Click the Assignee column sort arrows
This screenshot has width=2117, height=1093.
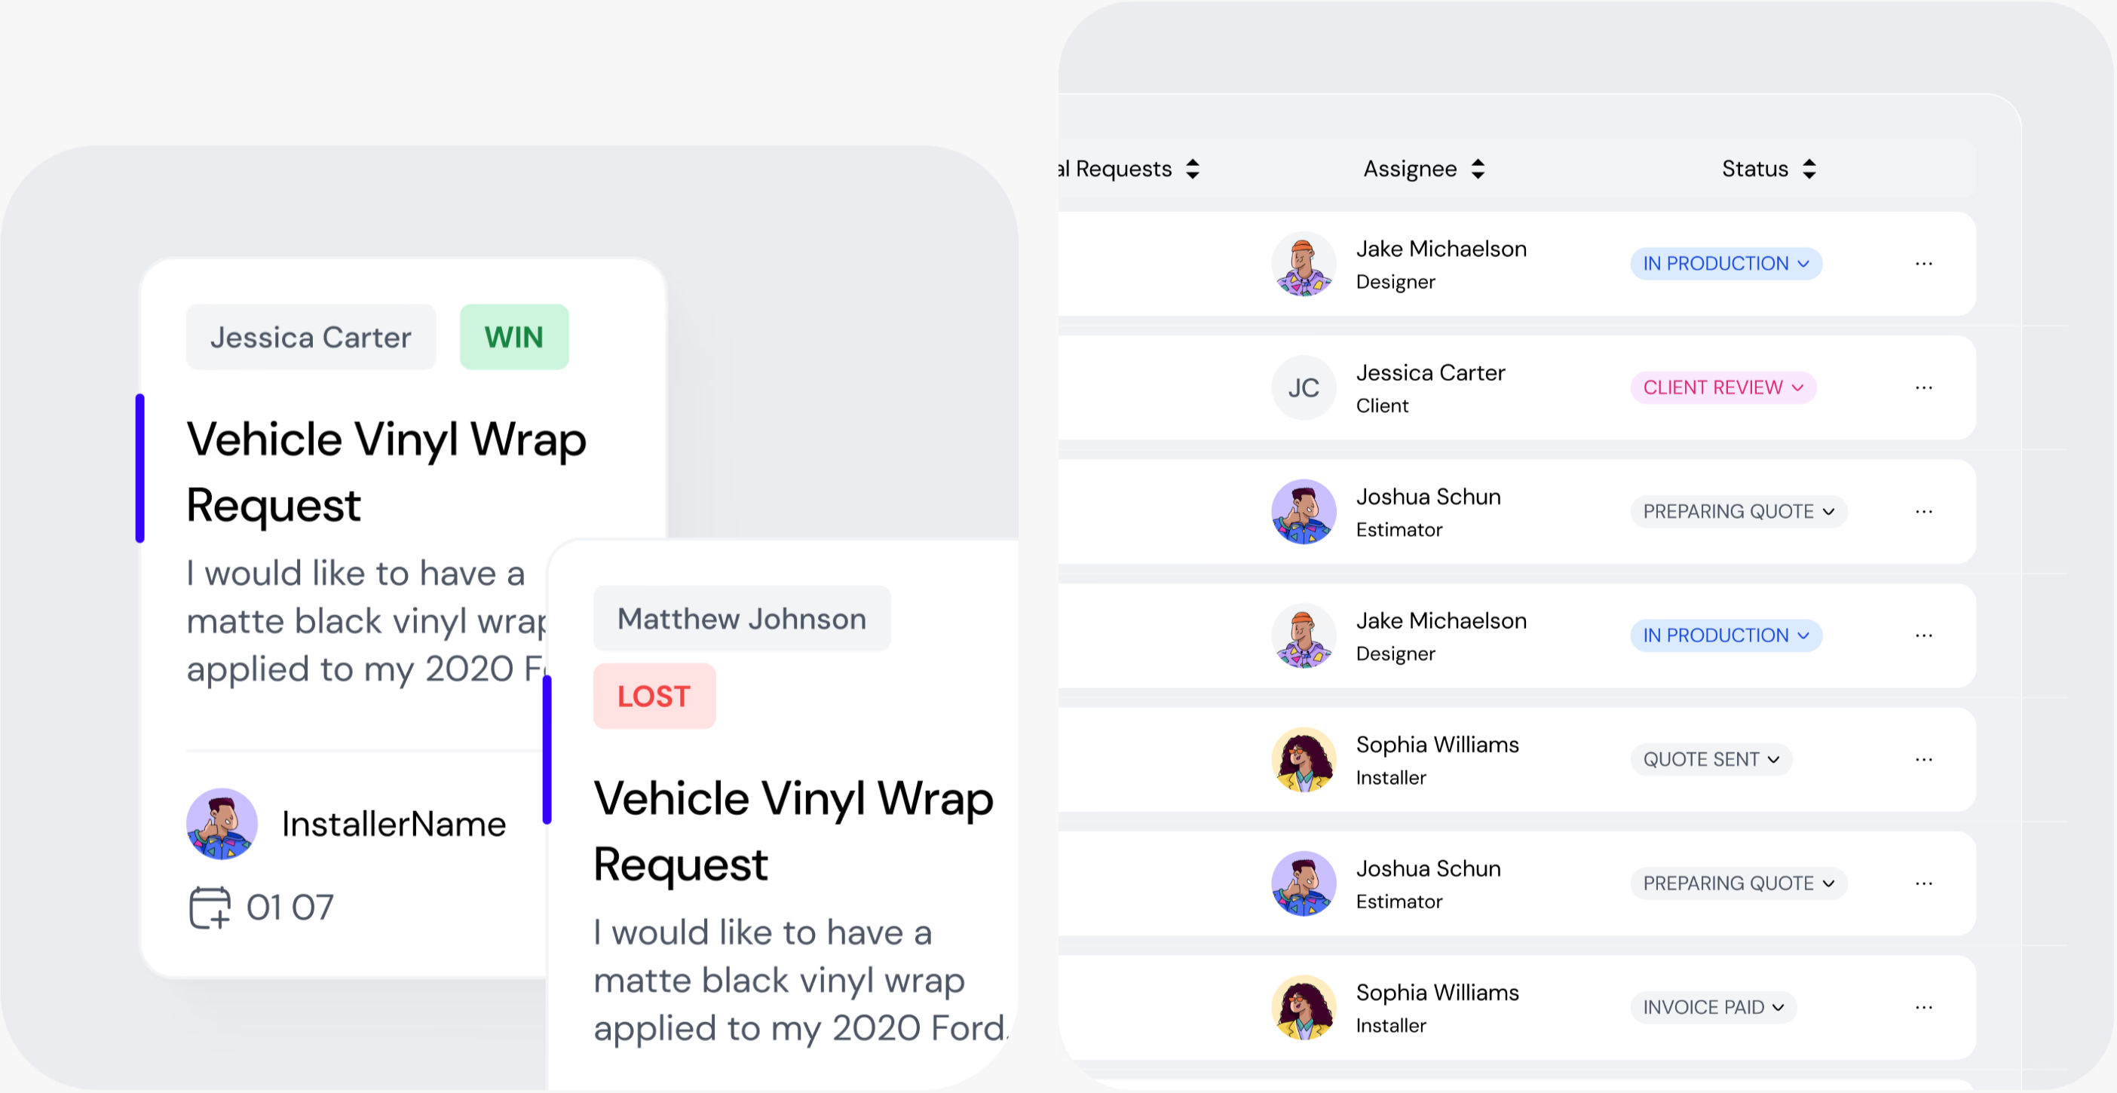click(x=1478, y=168)
